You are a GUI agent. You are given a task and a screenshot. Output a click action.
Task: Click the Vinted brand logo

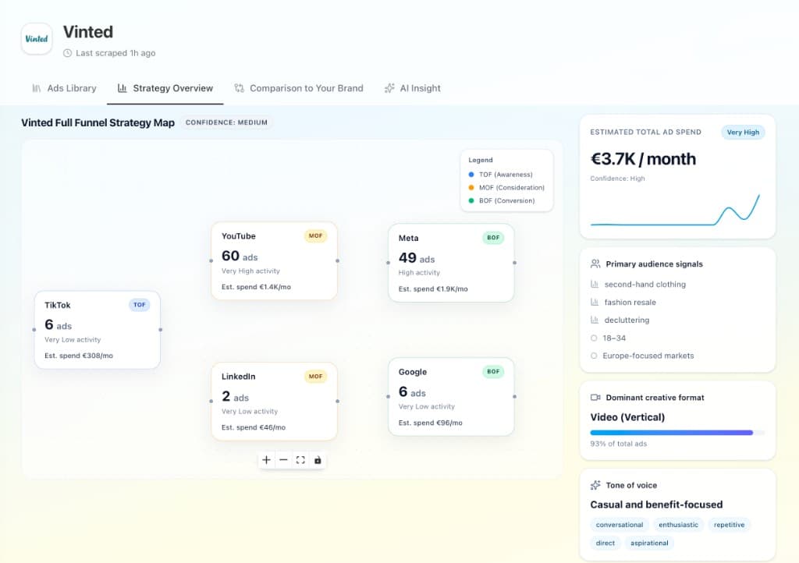point(37,39)
